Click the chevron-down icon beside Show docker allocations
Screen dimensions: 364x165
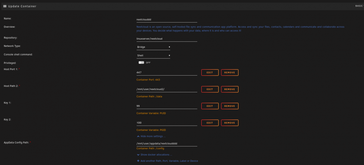pyautogui.click(x=138, y=154)
